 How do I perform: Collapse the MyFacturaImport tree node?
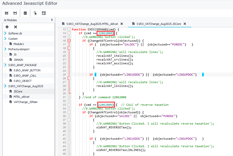5,49
